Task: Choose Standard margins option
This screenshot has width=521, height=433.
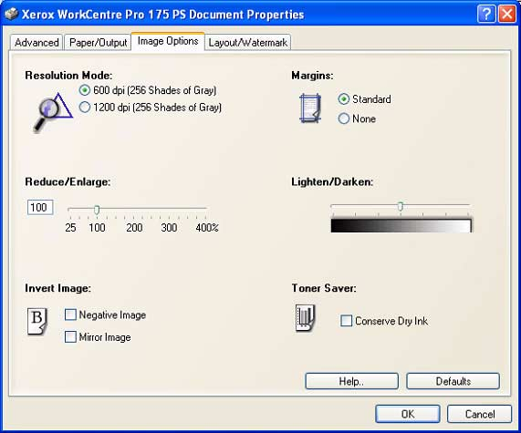Action: tap(344, 99)
